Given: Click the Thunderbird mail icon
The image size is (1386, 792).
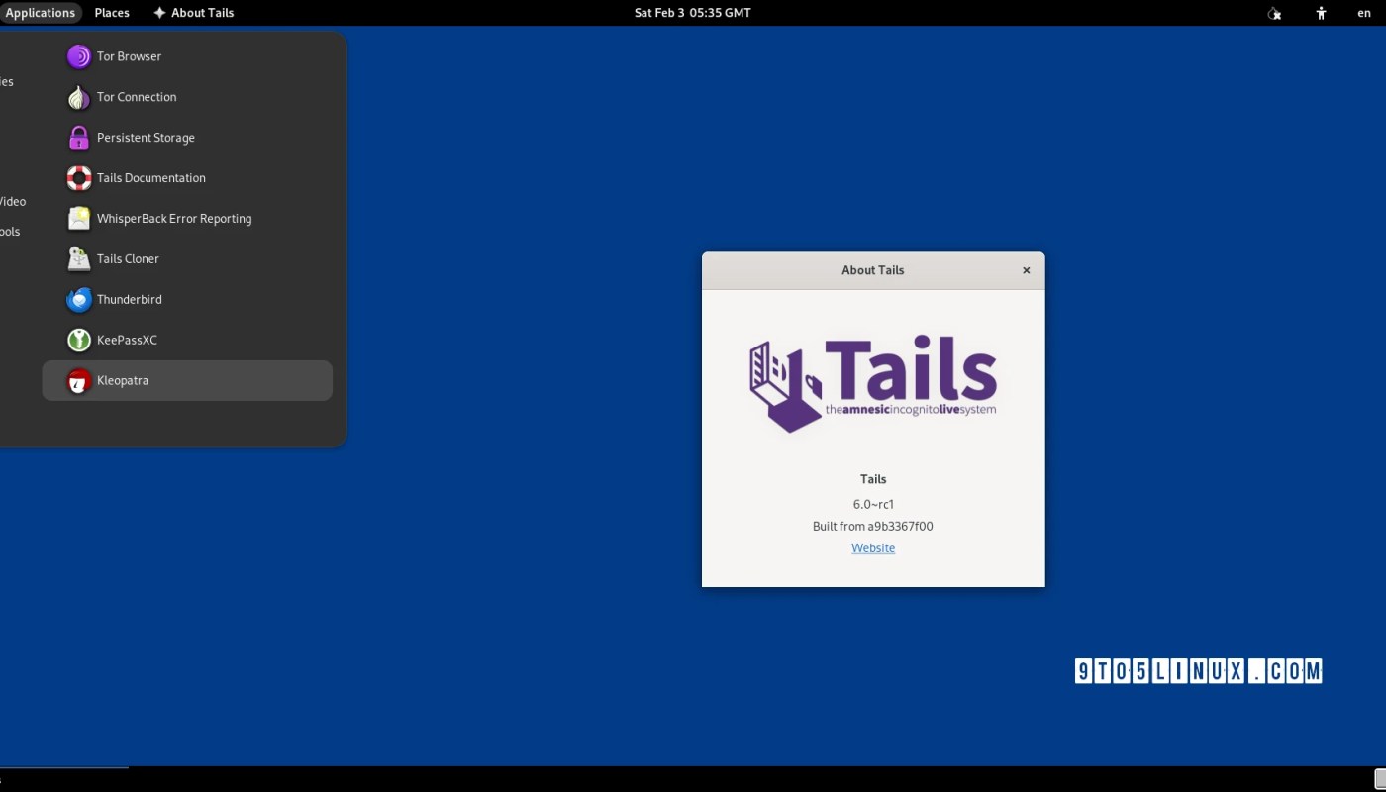Looking at the screenshot, I should click(x=79, y=300).
